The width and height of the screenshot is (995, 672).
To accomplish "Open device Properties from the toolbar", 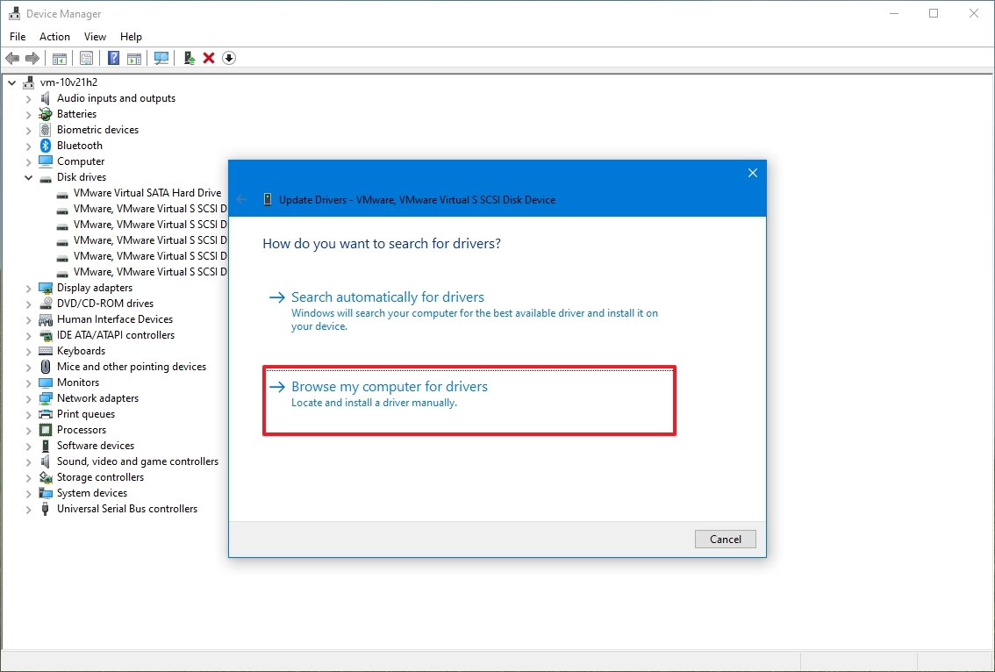I will (x=87, y=58).
